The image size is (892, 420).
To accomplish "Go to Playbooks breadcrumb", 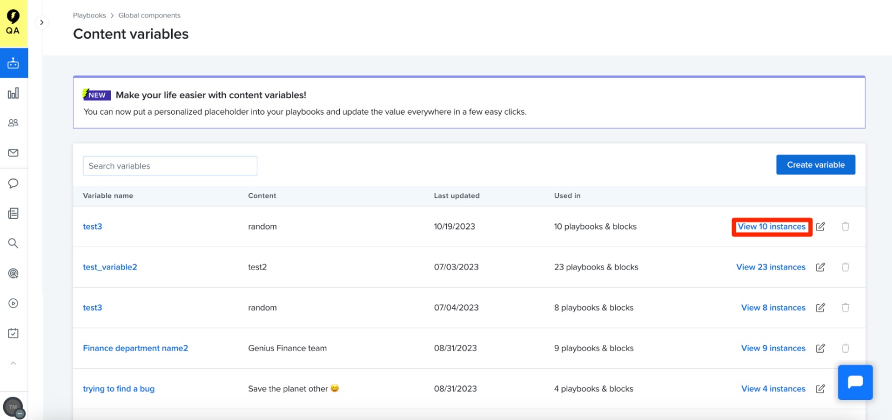I will (x=89, y=15).
